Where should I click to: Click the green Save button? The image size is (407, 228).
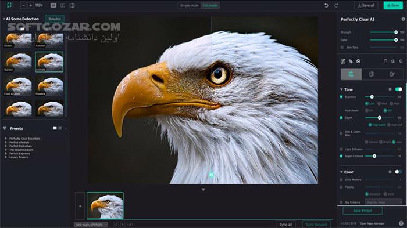(393, 5)
